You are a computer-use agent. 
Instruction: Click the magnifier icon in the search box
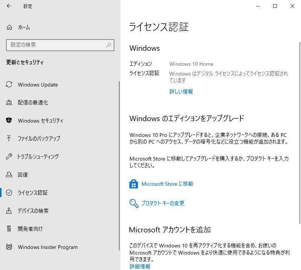click(x=109, y=45)
